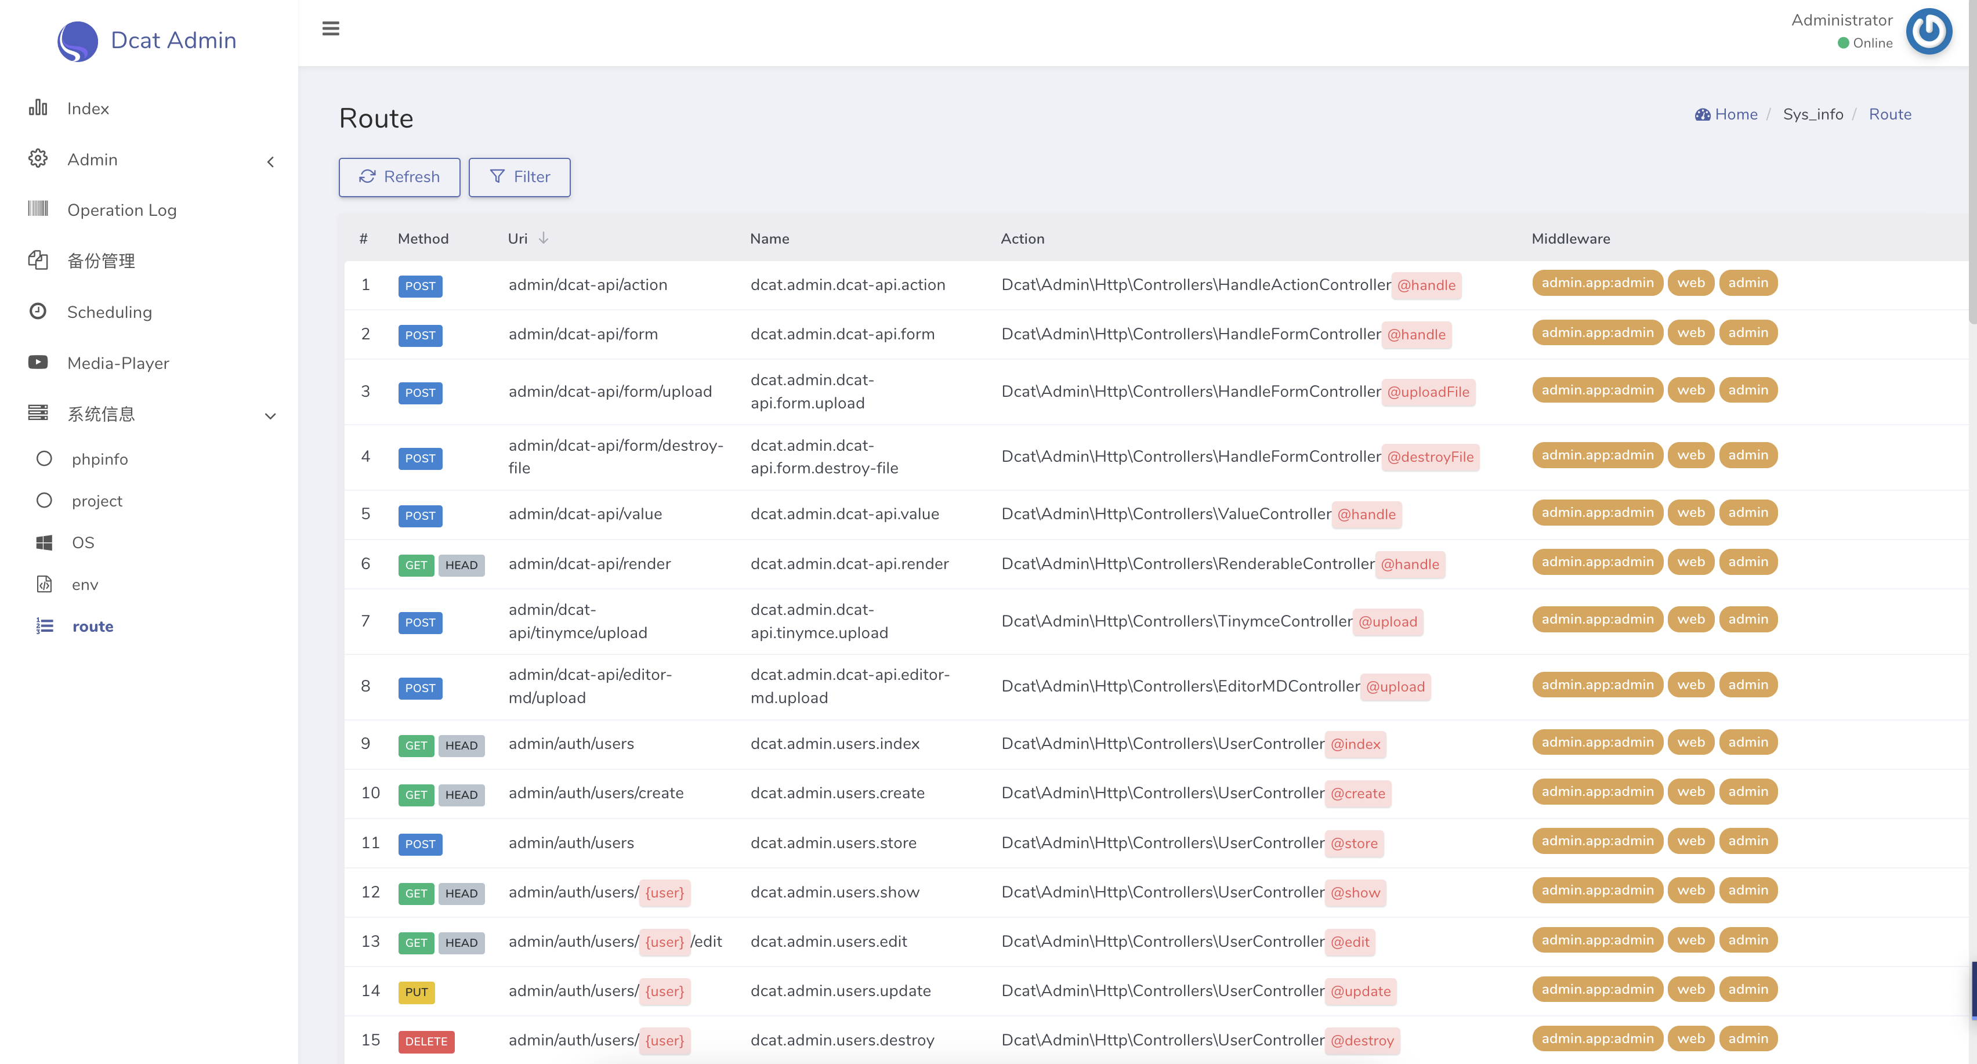Expand the Admin menu chevron

tap(270, 161)
